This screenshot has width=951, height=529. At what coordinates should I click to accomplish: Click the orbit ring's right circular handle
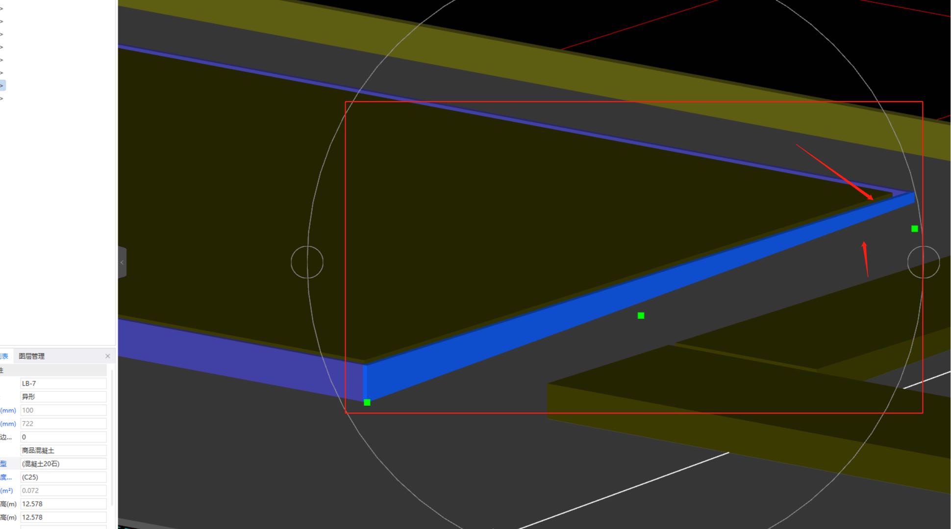(923, 262)
